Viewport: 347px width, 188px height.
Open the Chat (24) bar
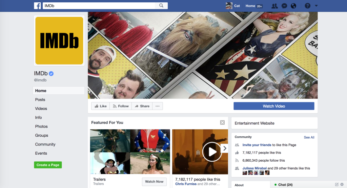(285, 185)
